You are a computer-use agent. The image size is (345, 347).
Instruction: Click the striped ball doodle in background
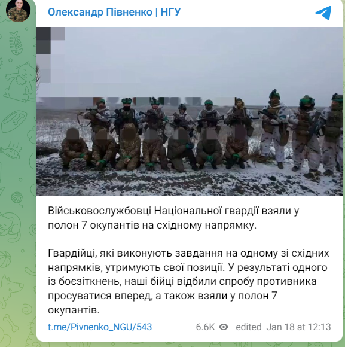point(5,259)
